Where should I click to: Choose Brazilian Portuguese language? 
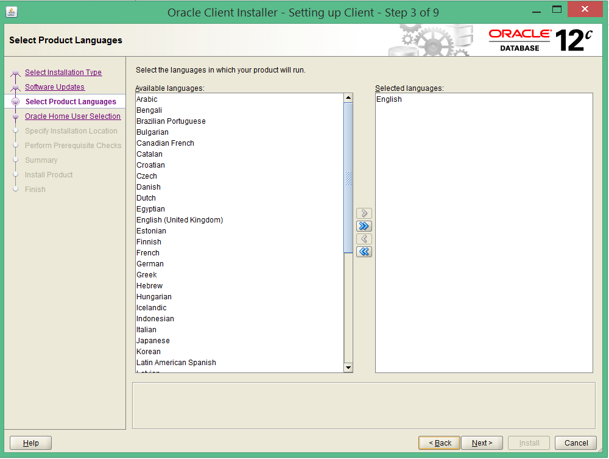239,121
